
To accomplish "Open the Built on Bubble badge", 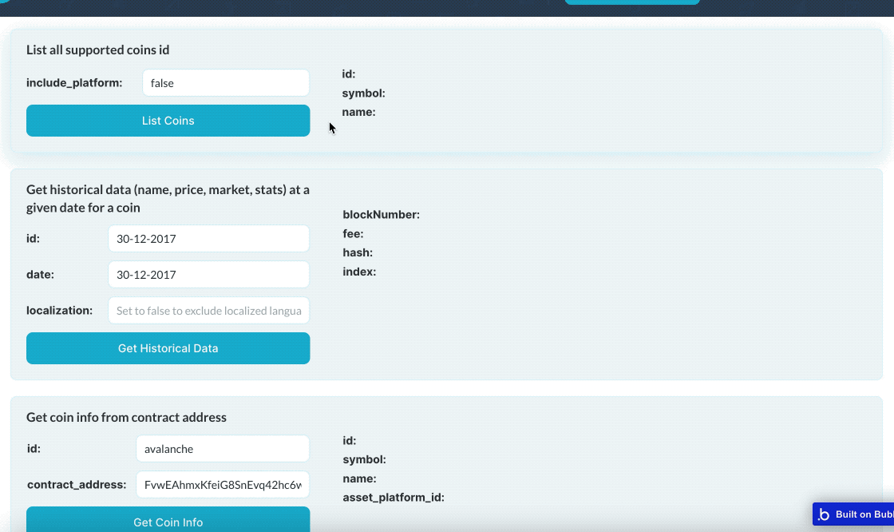I will pyautogui.click(x=853, y=514).
